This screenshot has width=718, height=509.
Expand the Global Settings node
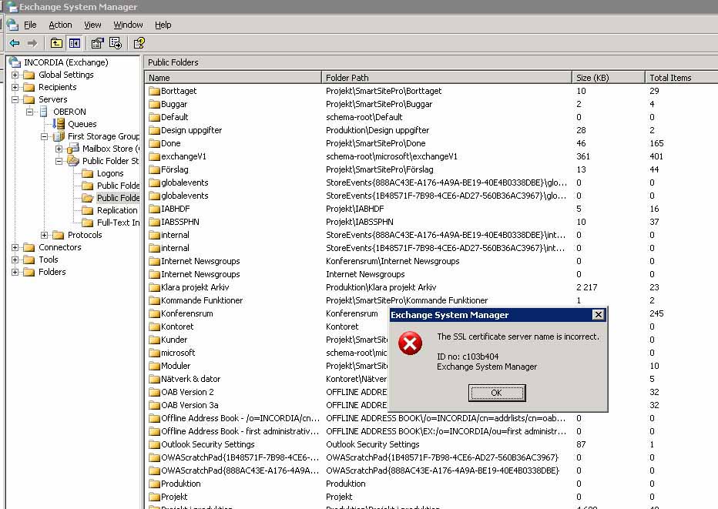point(15,75)
